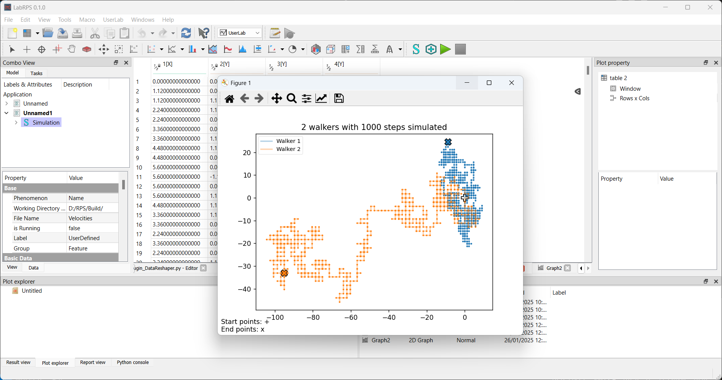Viewport: 722px width, 380px height.
Task: Toggle the Pan axes tool in Figure 1
Action: click(276, 99)
